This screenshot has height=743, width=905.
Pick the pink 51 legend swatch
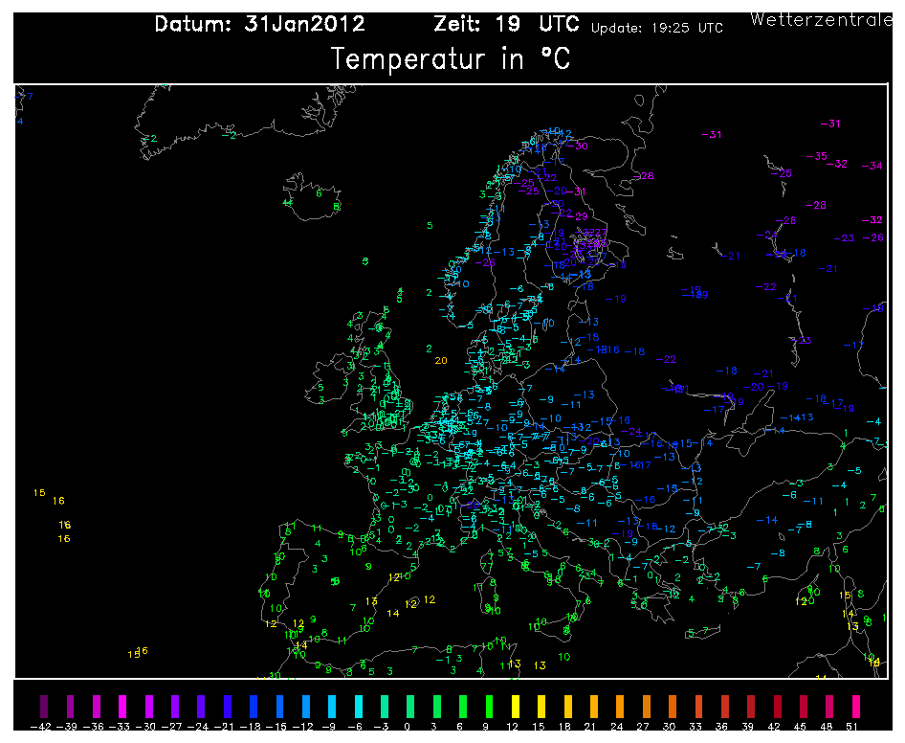pyautogui.click(x=856, y=706)
